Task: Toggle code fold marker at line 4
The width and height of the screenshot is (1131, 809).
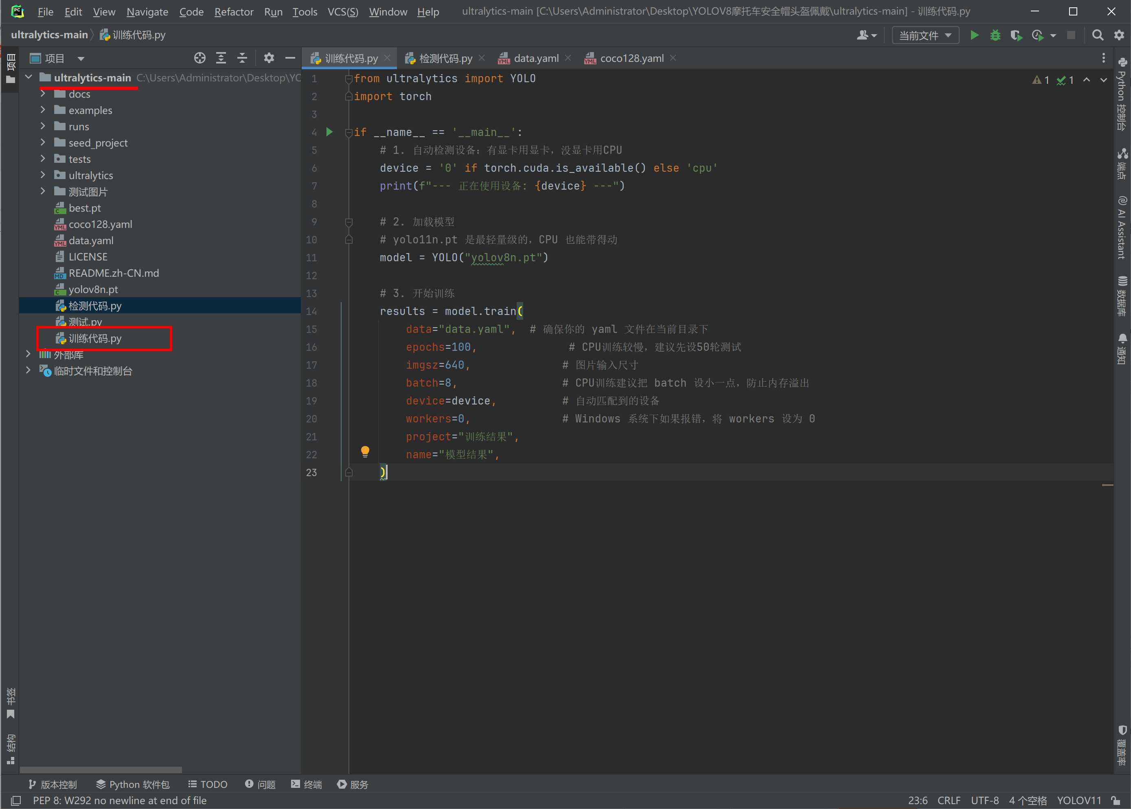Action: [349, 133]
